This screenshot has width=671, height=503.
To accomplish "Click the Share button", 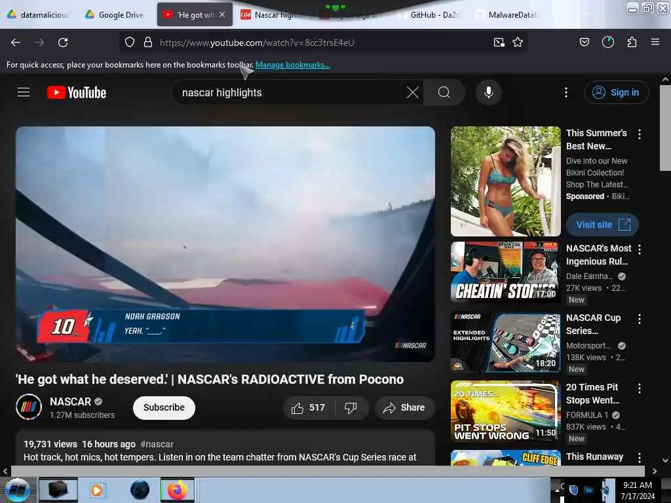I will [404, 407].
